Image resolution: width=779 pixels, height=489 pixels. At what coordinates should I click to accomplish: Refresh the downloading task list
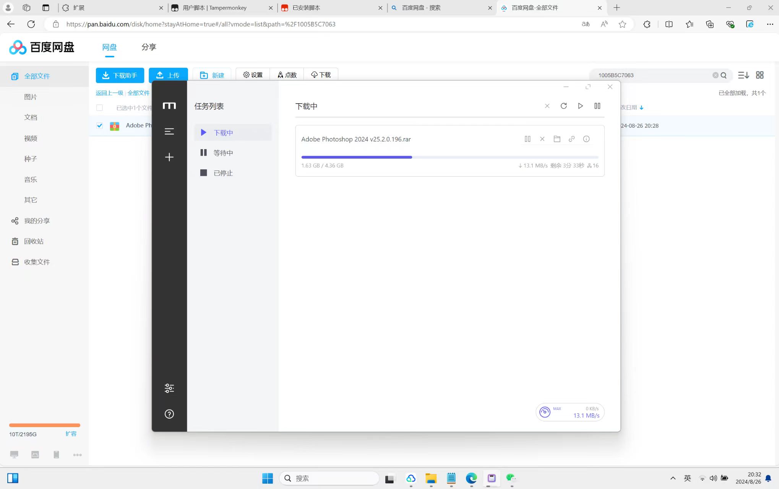click(563, 106)
